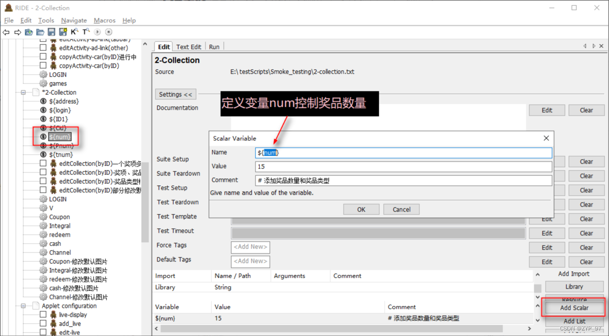Check the editActivity-ad-link(other) test checkbox
Image resolution: width=609 pixels, height=336 pixels.
point(43,48)
